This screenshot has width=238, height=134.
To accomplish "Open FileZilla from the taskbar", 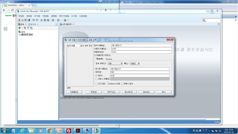I will click(69, 131).
